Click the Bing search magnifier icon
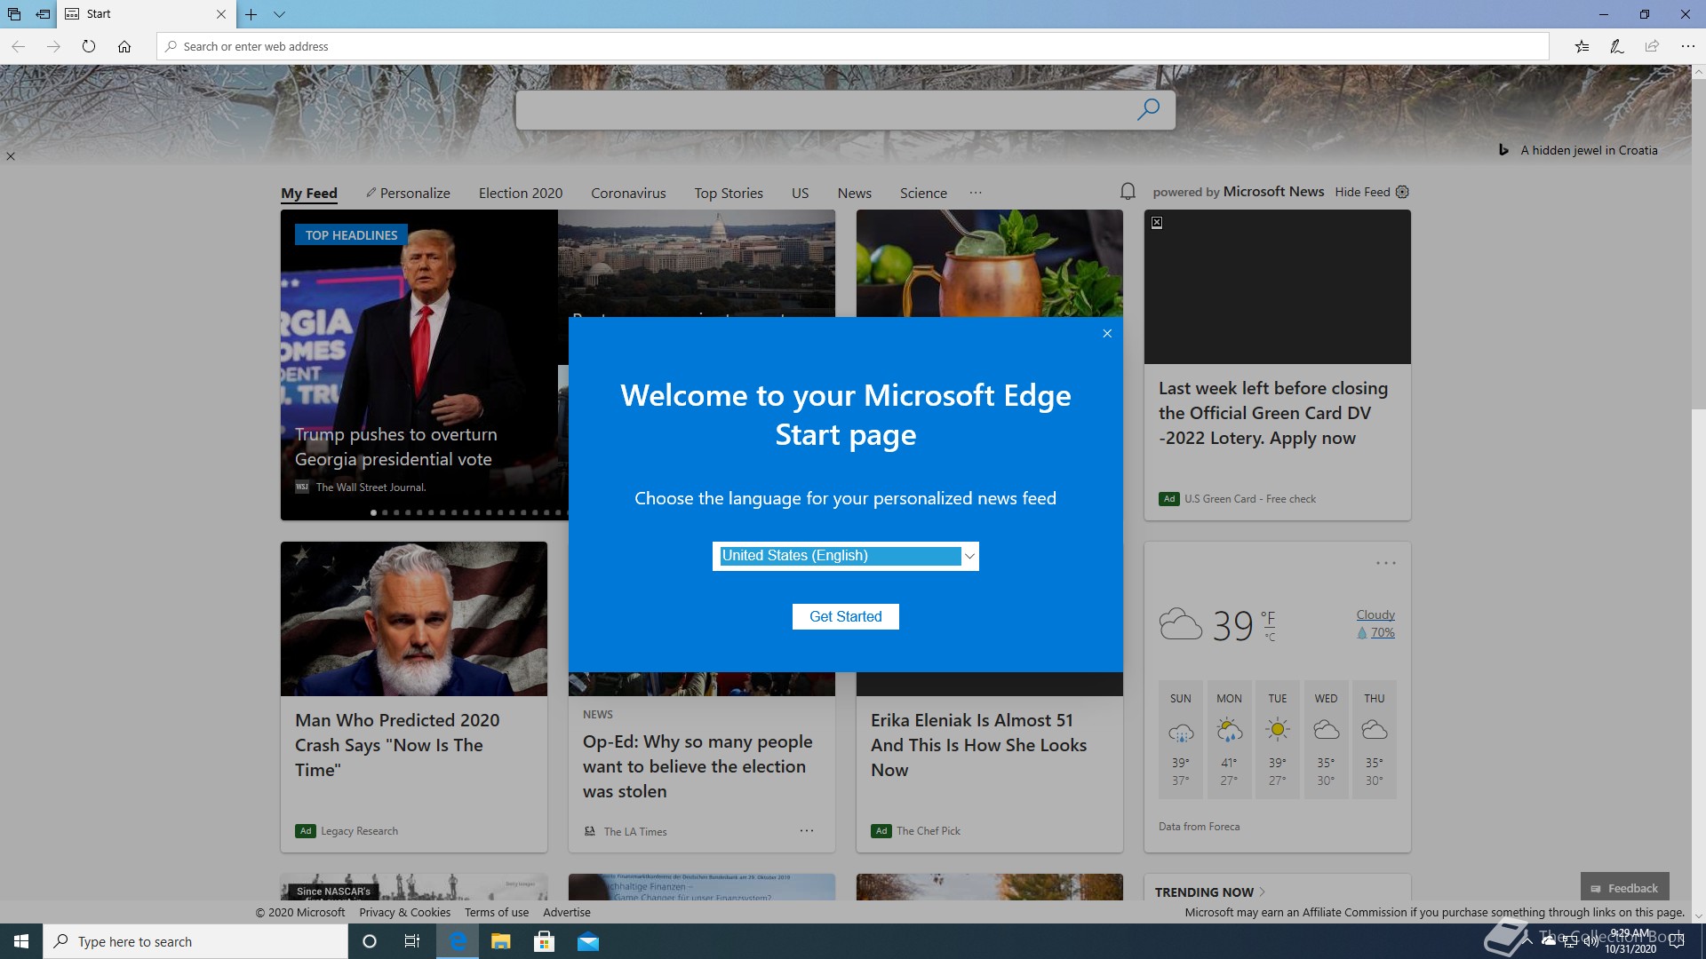This screenshot has height=959, width=1706. pos(1148,110)
